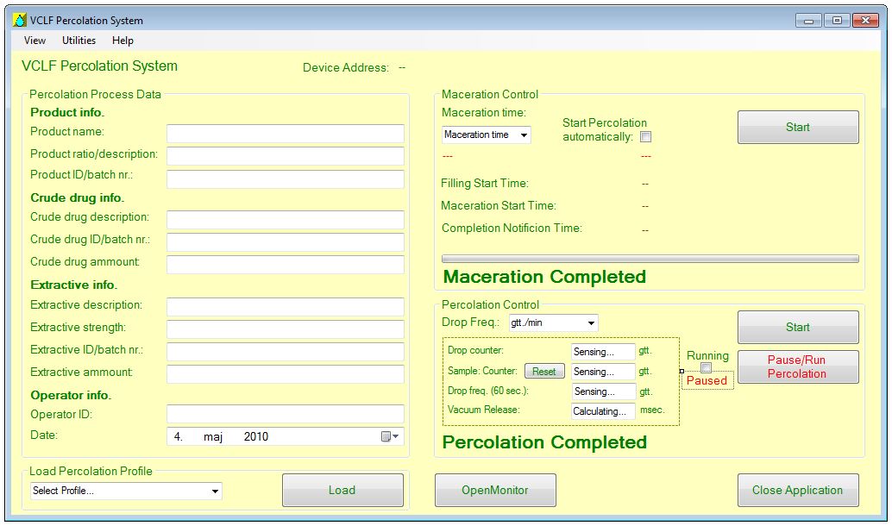Click the year '2010' in Date field

(256, 436)
